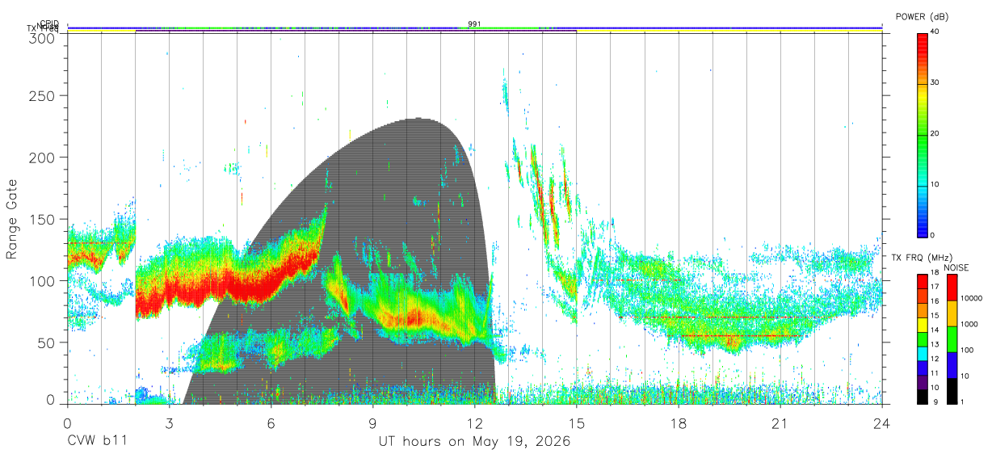
Task: Click the 40 tick on the POWER colorbar
Action: (935, 32)
